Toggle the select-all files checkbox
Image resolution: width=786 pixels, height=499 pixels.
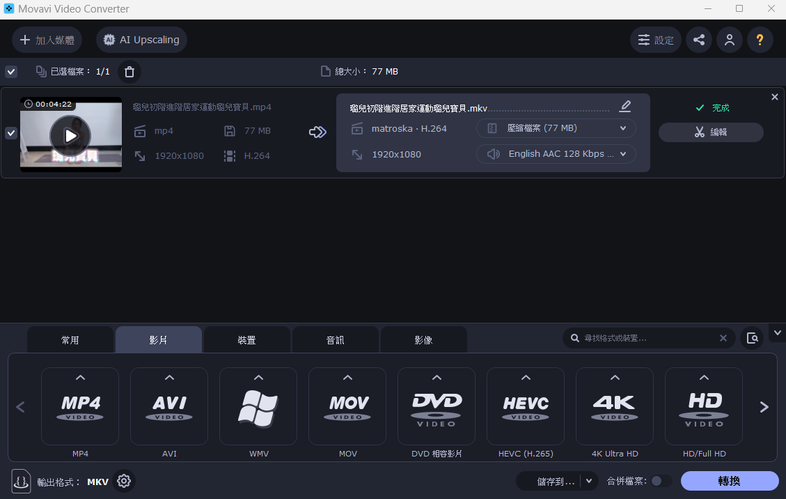(11, 72)
